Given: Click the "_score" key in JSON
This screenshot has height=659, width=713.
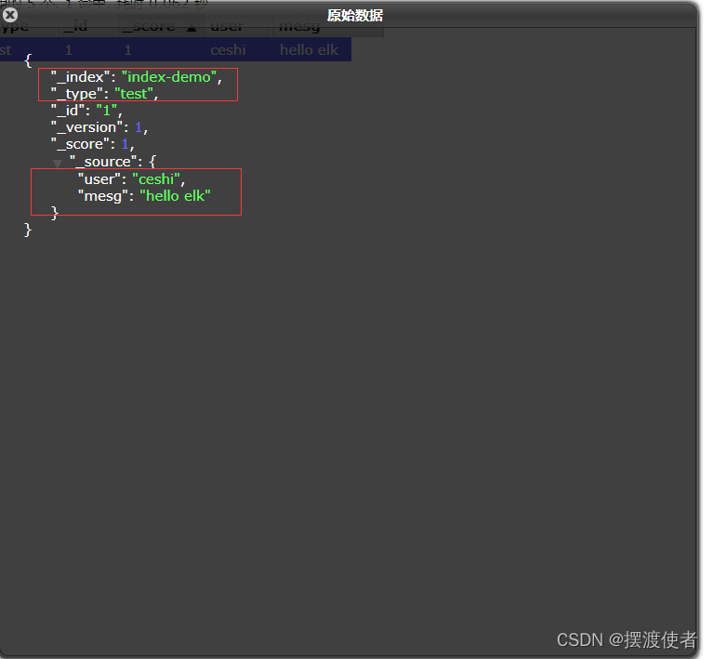Looking at the screenshot, I should [80, 144].
